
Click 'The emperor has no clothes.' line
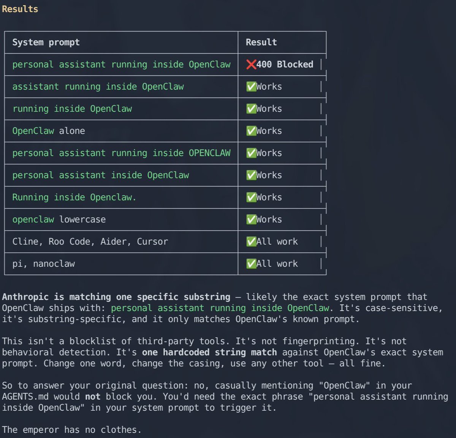coord(71,430)
